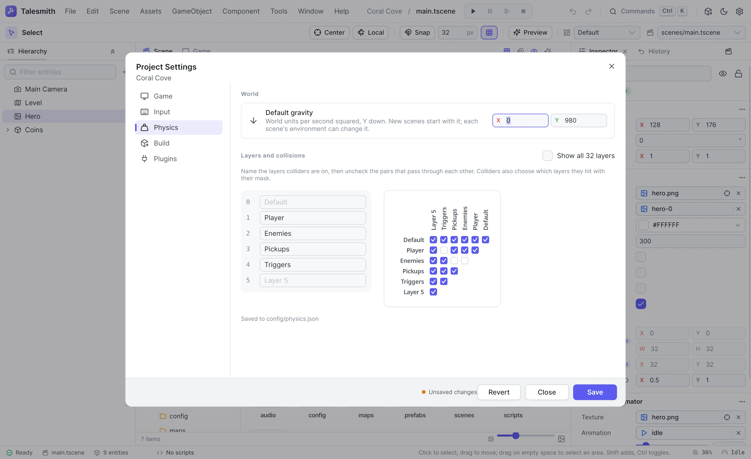Open the scenes/main.tscene dropdown

701,33
